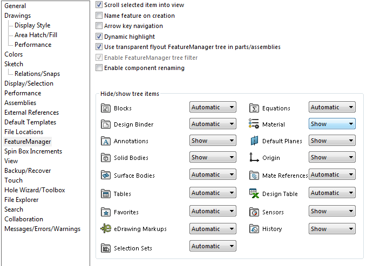Click the Sensors icon
The image size is (374, 266).
coord(254,212)
